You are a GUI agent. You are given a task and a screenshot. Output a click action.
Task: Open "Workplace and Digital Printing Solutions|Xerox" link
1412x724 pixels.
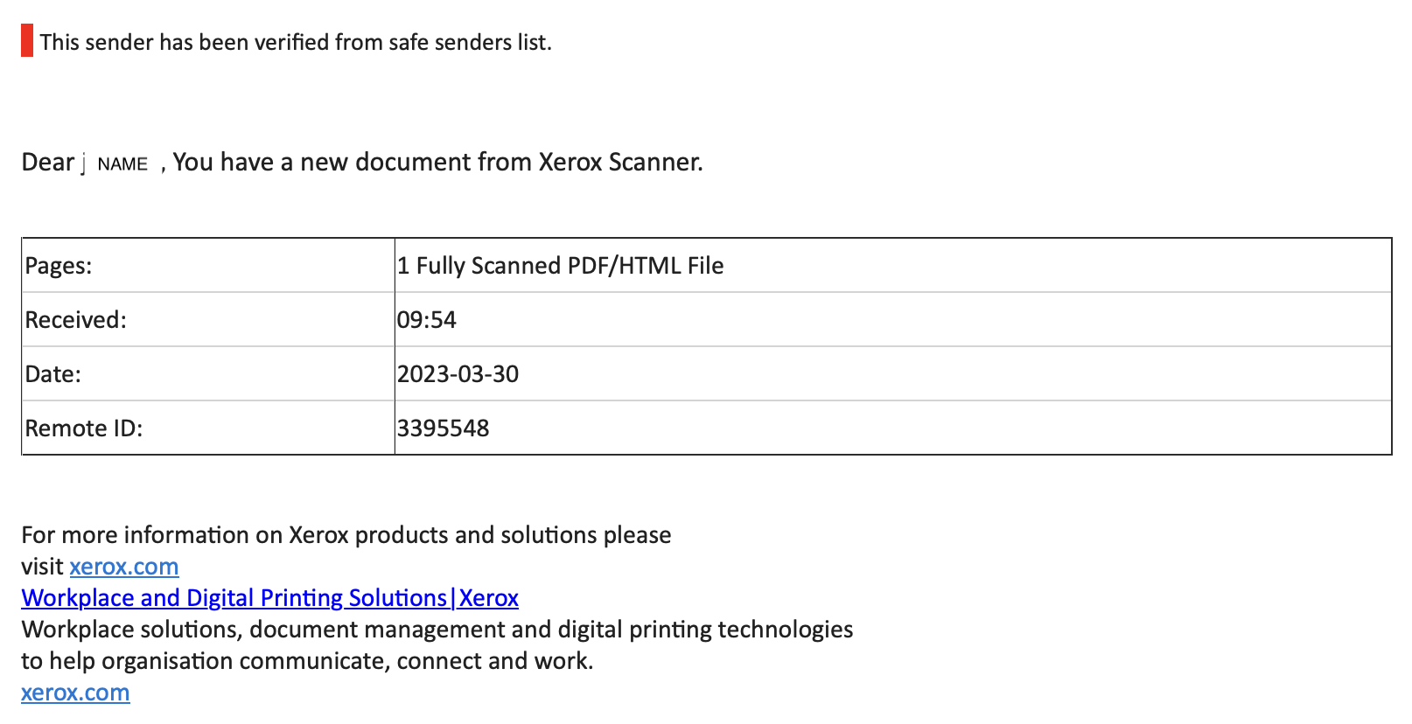tap(269, 598)
